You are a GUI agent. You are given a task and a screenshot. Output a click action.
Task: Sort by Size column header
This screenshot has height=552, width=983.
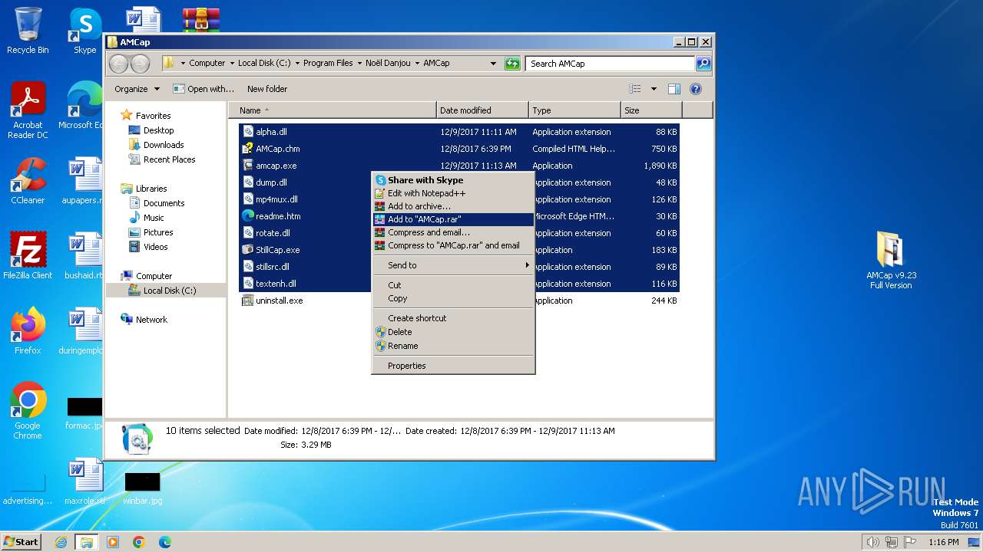coord(651,110)
